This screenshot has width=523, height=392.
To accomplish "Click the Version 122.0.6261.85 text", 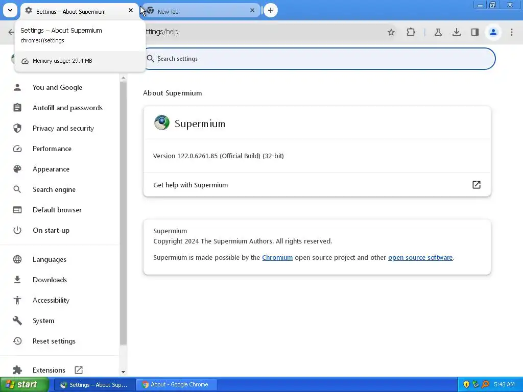I will point(219,156).
